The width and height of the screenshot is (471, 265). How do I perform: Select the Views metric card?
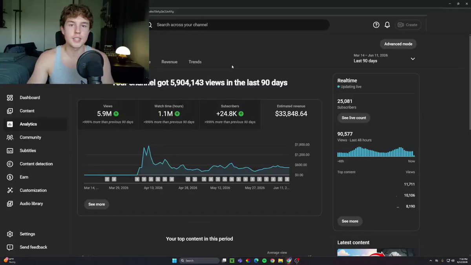108,114
